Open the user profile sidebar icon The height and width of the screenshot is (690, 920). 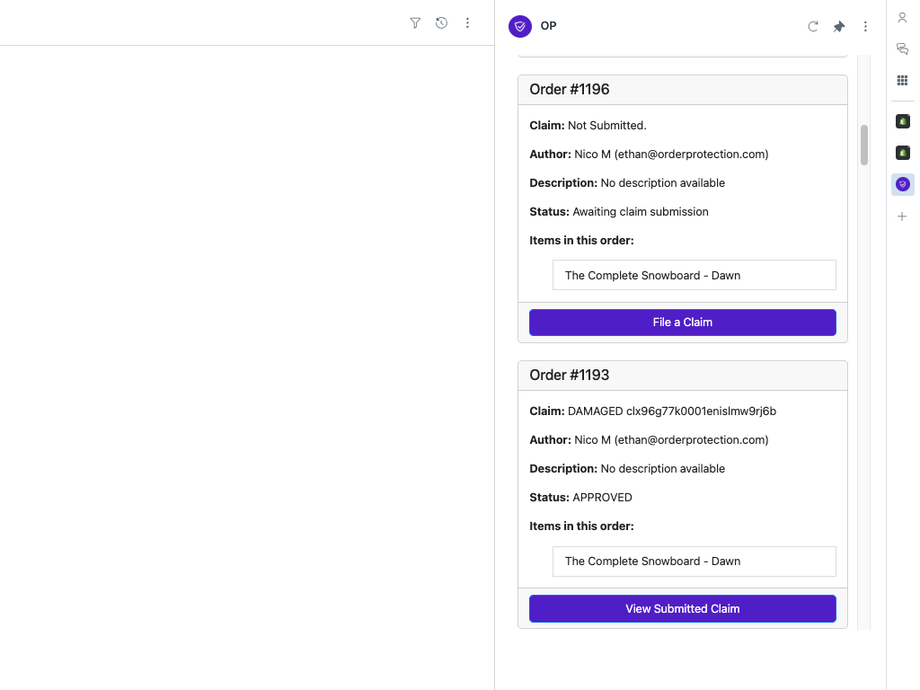(903, 18)
